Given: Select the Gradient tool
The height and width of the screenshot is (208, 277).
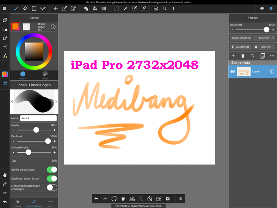Looking at the screenshot, I should pyautogui.click(x=104, y=9).
